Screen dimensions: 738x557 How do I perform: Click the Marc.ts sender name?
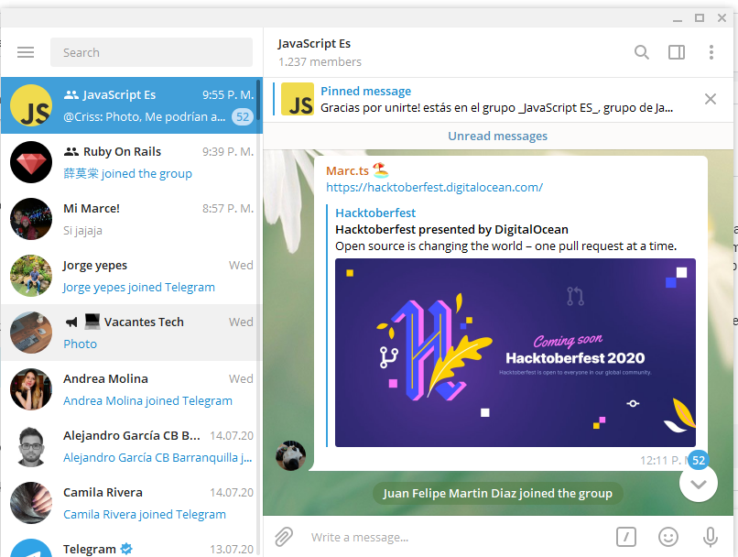347,171
